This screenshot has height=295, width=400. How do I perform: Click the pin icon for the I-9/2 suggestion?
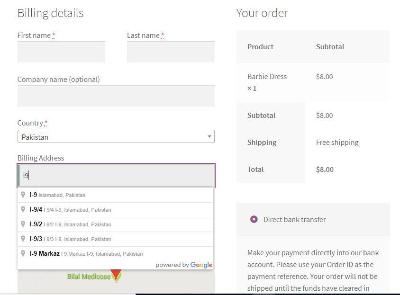[23, 224]
